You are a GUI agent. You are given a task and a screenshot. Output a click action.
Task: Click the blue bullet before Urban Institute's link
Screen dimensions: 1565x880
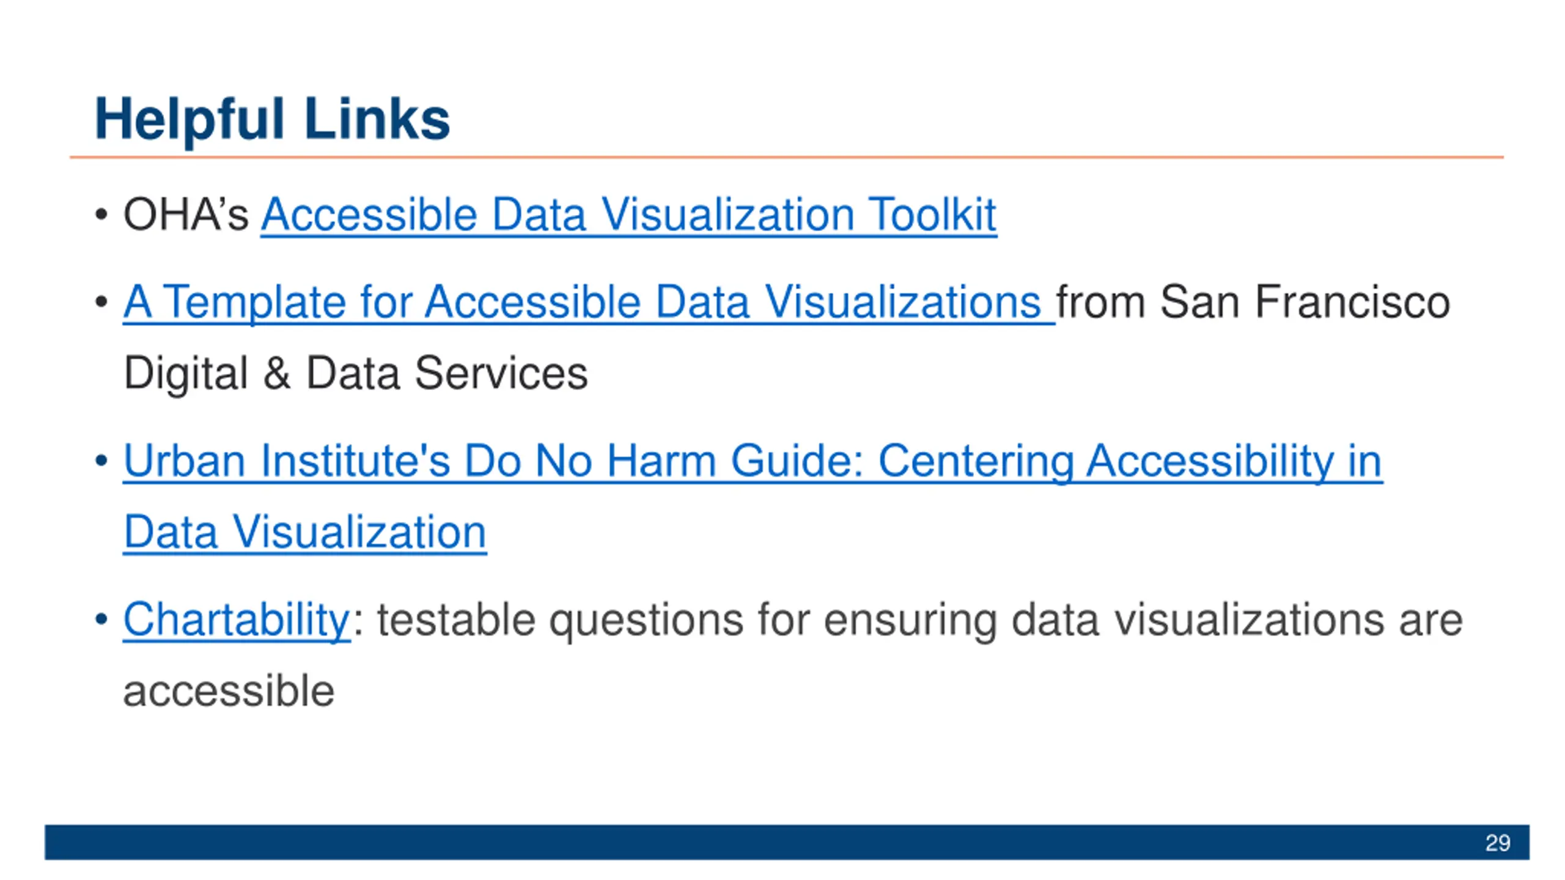coord(101,461)
